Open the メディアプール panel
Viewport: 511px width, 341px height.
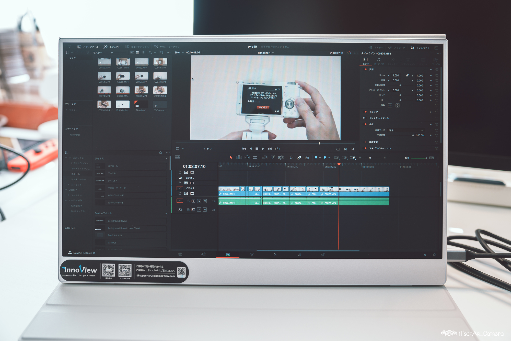point(88,47)
